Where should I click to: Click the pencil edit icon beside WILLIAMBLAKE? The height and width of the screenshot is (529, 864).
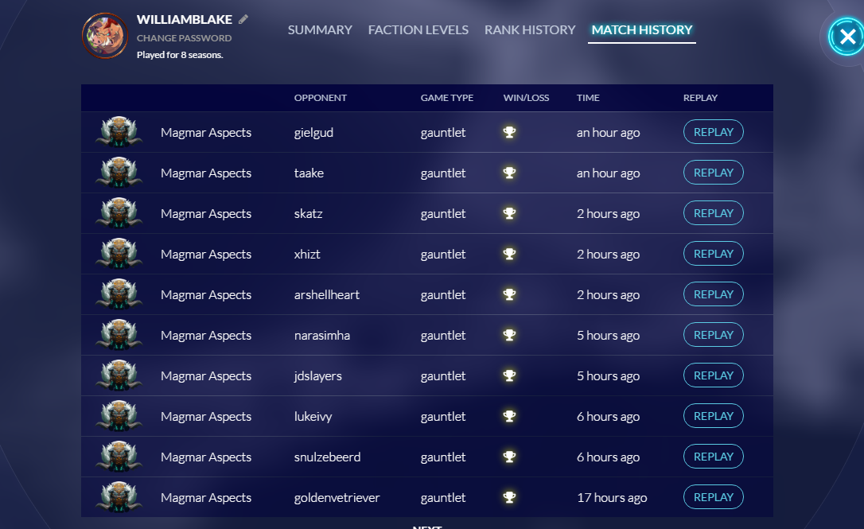pyautogui.click(x=243, y=19)
